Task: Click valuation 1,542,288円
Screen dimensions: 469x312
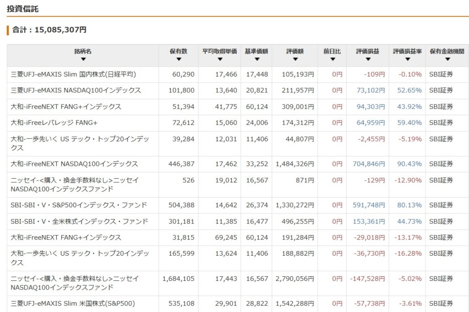Action: click(295, 303)
